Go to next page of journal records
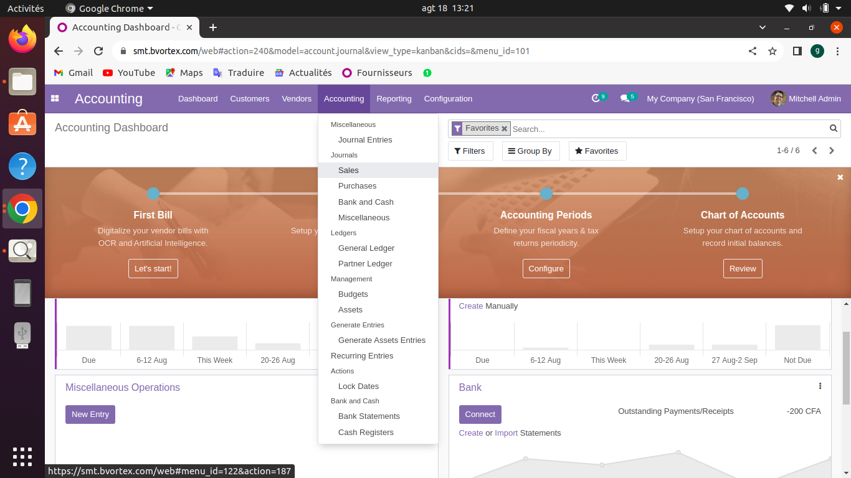The height and width of the screenshot is (478, 851). [831, 151]
